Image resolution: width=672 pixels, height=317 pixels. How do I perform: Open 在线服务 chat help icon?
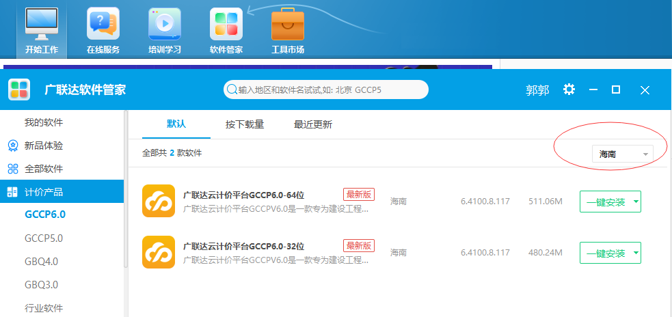click(103, 24)
